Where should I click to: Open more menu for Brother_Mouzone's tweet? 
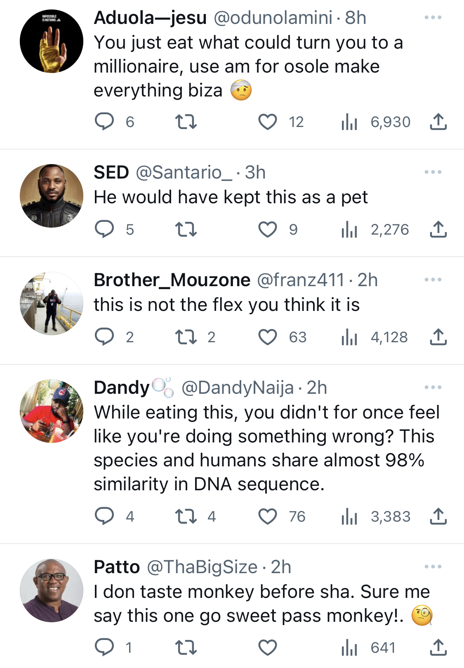[x=433, y=280]
